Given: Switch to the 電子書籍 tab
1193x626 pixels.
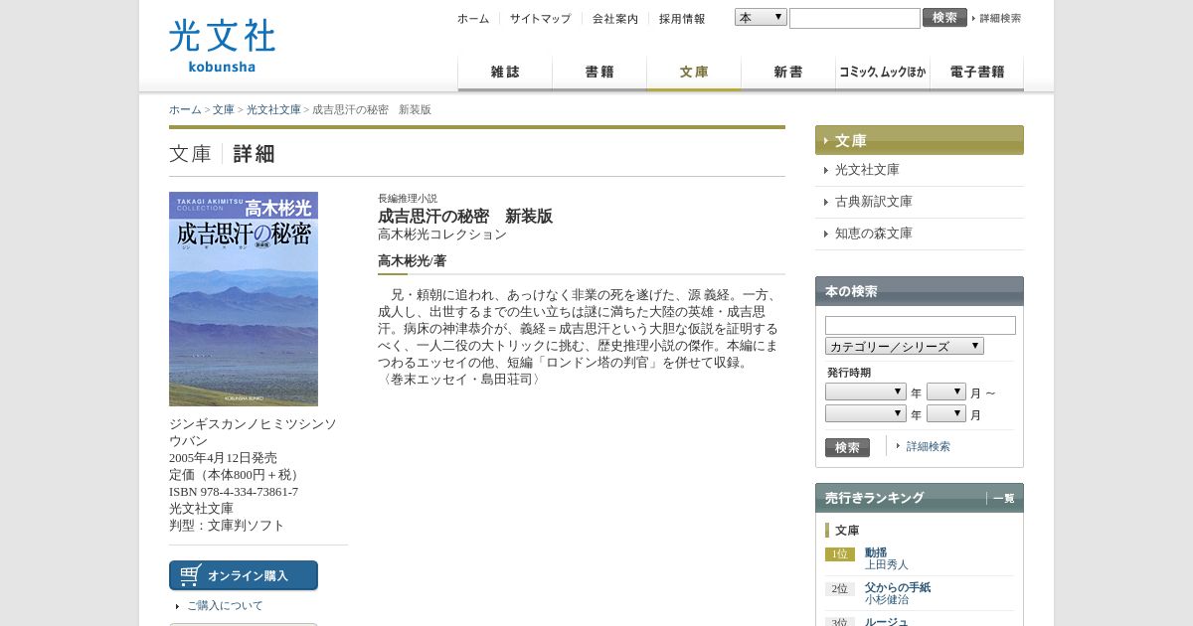Looking at the screenshot, I should [976, 74].
